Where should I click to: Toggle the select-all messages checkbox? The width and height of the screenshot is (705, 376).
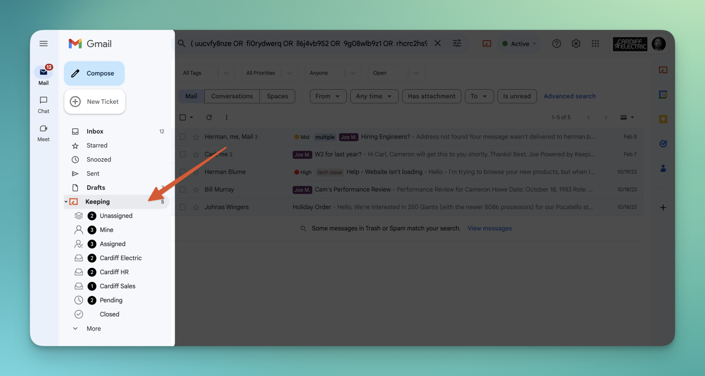click(182, 117)
